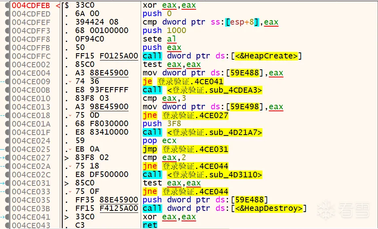Click the call sub_4D3110 instruction

[202, 175]
